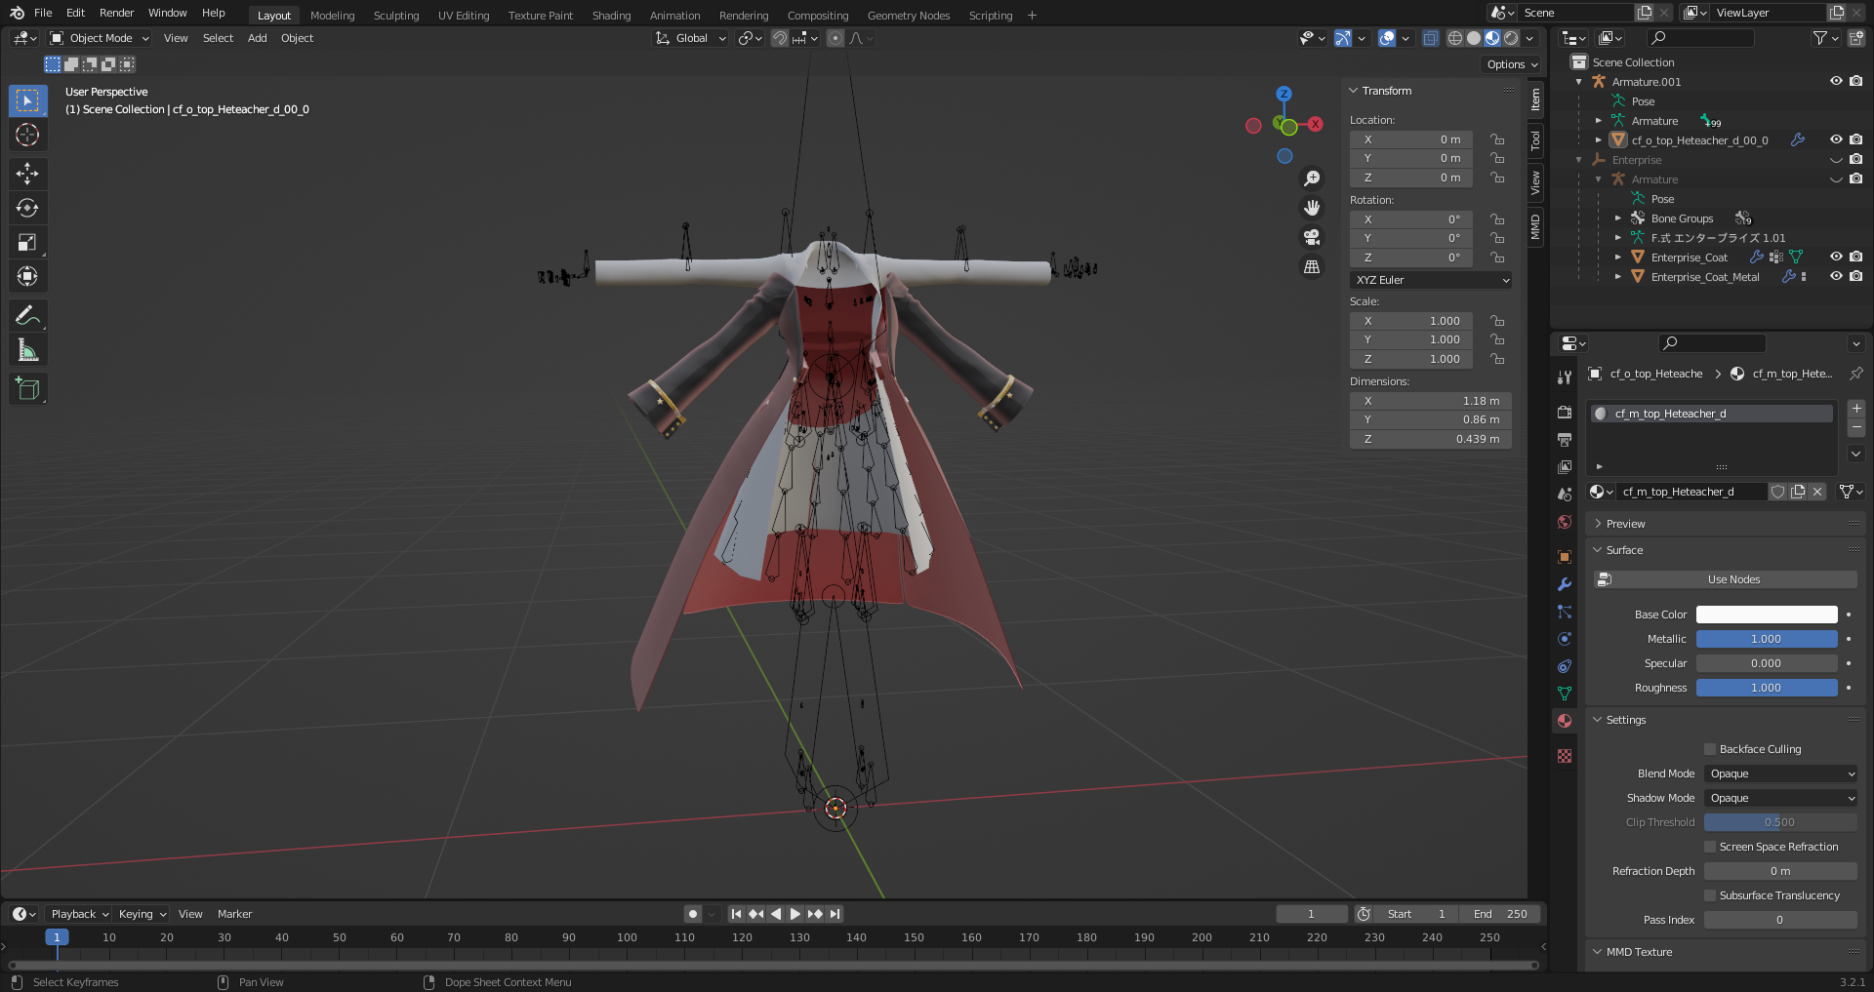
Task: Switch to the Sculpting workspace tab
Action: click(x=396, y=16)
